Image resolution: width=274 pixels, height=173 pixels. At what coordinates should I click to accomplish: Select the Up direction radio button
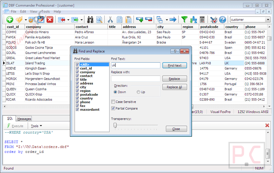[138, 92]
